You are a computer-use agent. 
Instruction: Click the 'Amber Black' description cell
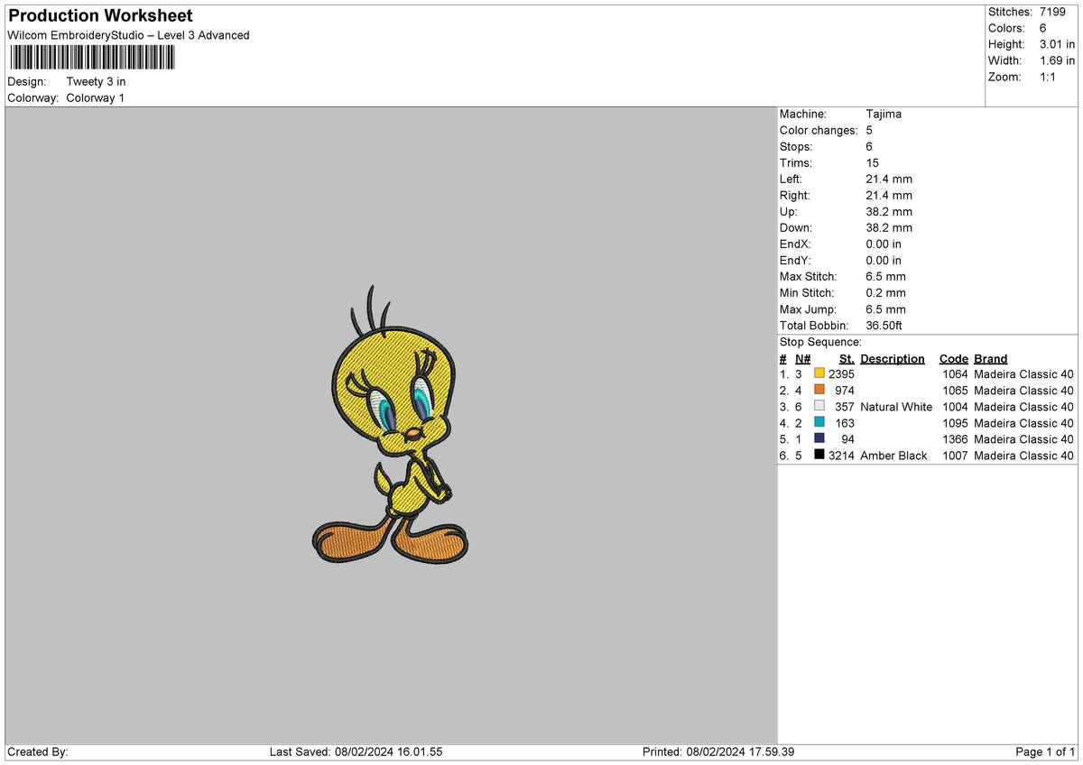(x=893, y=455)
